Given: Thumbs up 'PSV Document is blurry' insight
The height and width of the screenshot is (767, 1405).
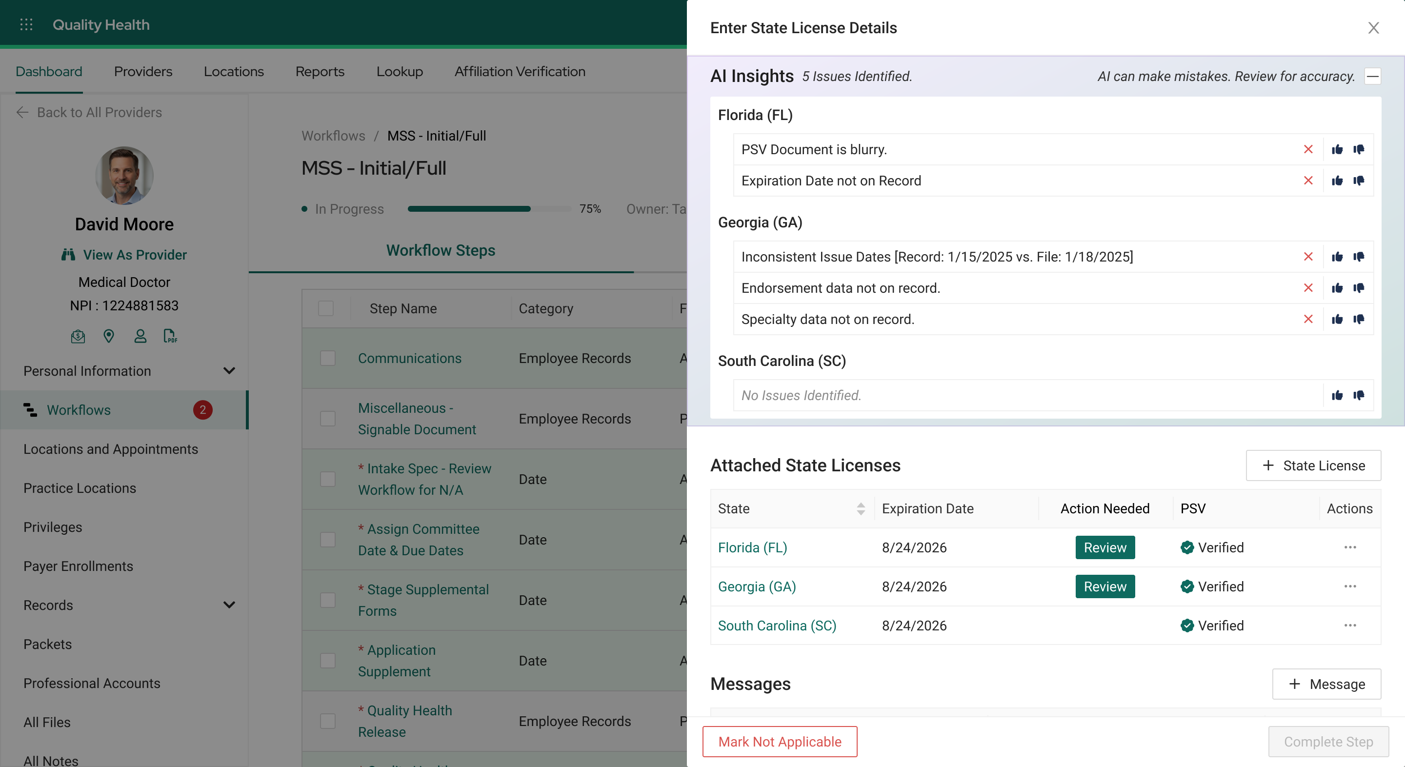Looking at the screenshot, I should (x=1337, y=149).
